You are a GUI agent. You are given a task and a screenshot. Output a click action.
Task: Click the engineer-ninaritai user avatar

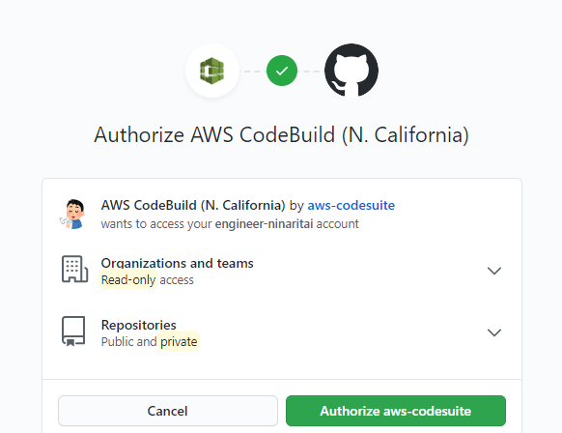point(72,215)
